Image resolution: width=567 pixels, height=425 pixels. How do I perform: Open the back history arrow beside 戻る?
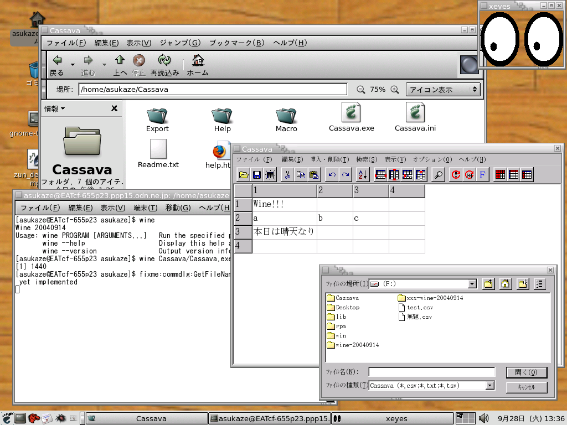pos(73,65)
